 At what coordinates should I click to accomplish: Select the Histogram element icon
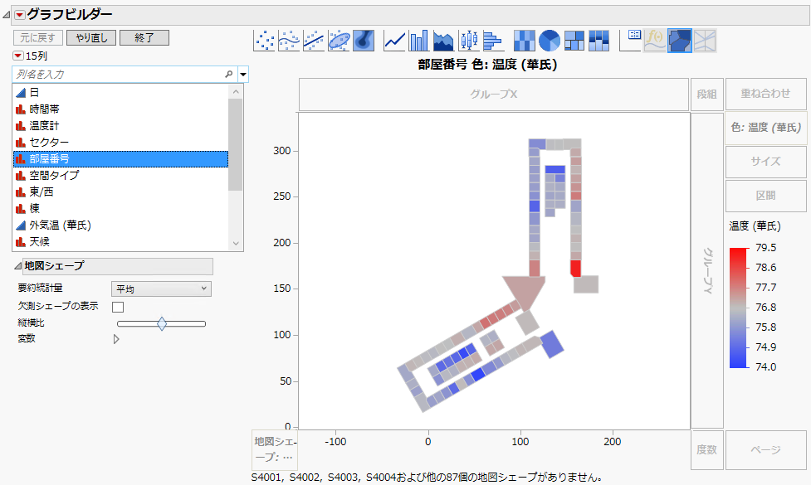[x=493, y=41]
